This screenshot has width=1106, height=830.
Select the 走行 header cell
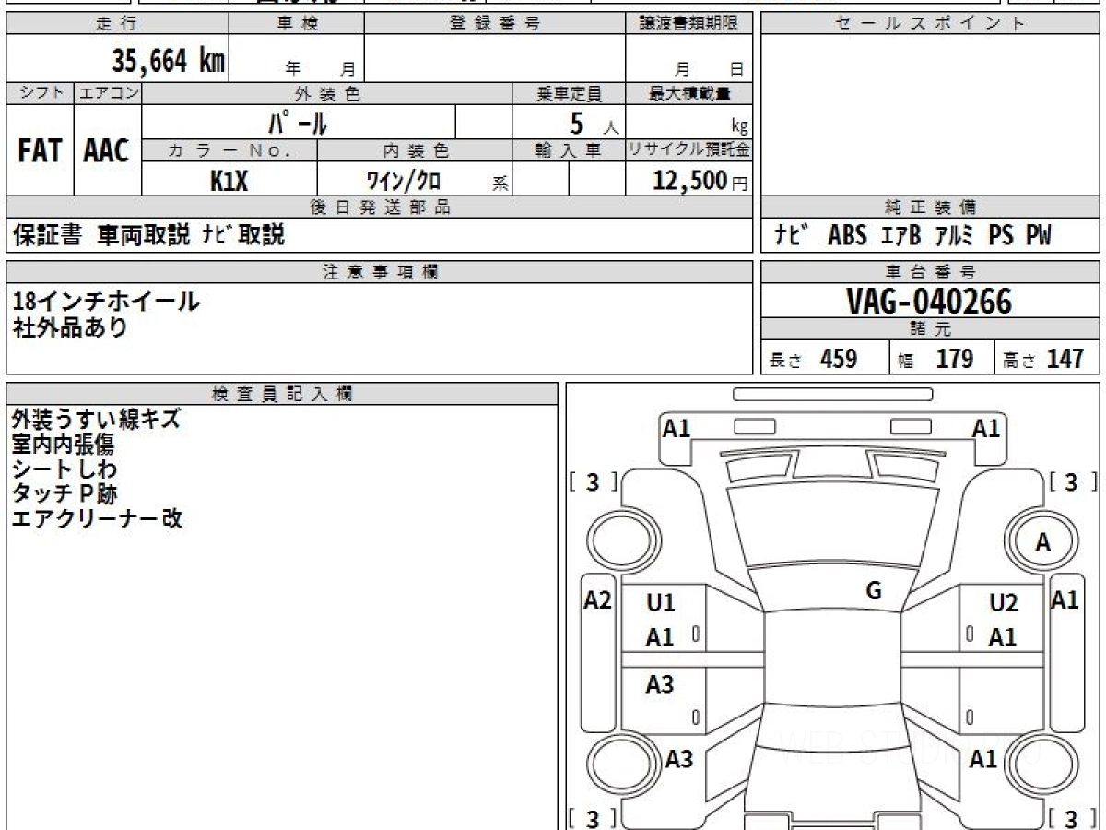117,24
